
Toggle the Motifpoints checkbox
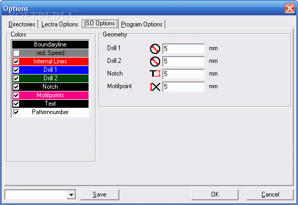coord(16,95)
